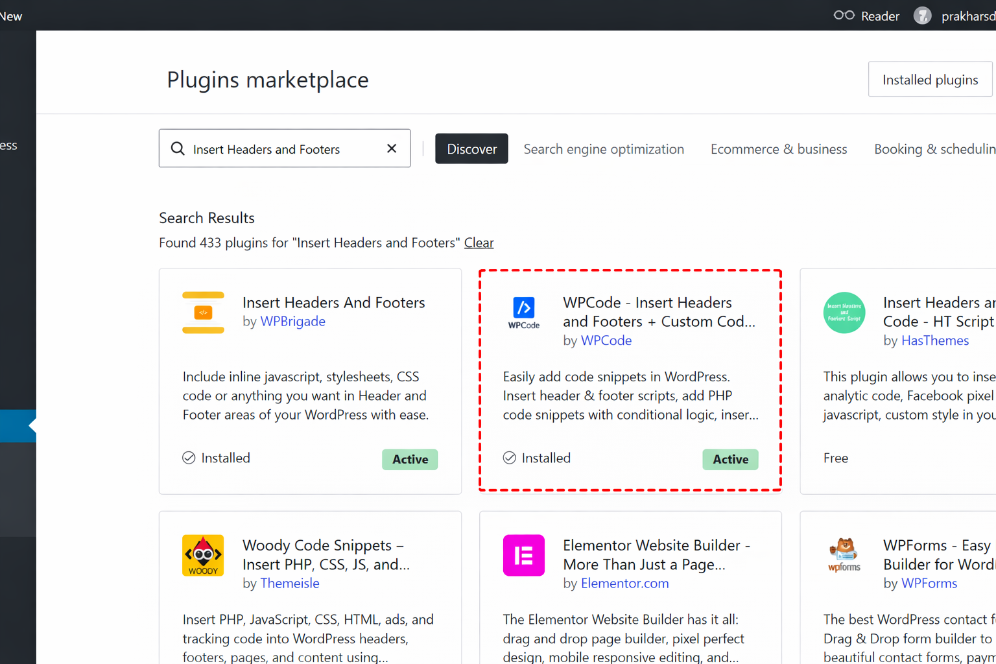Click the green HasThemes plugin icon
Viewport: 996px width, 664px height.
coord(844,313)
